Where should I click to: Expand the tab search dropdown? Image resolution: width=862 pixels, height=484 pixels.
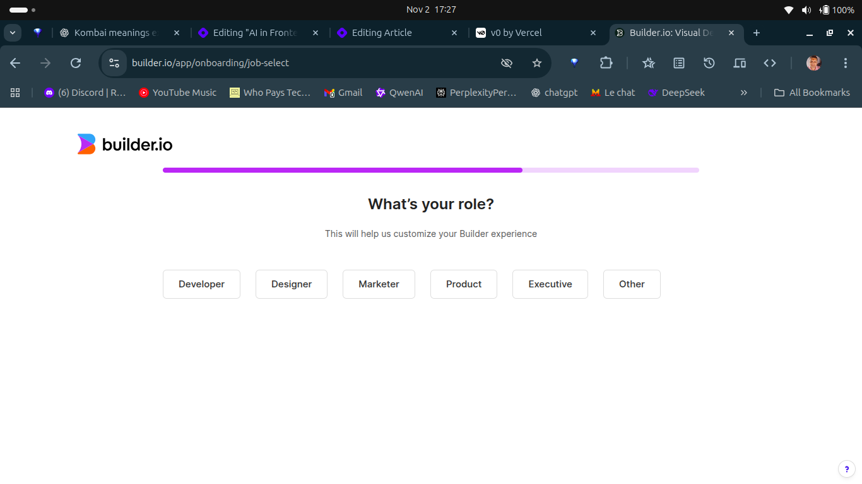(13, 33)
